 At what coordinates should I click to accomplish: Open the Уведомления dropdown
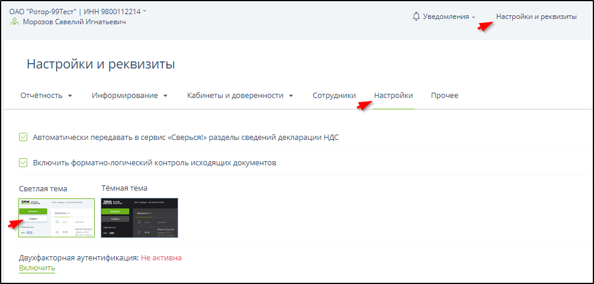(x=449, y=17)
